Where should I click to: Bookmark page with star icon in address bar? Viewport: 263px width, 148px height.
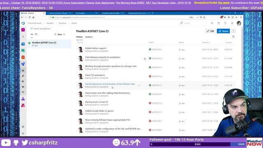(x=204, y=17)
